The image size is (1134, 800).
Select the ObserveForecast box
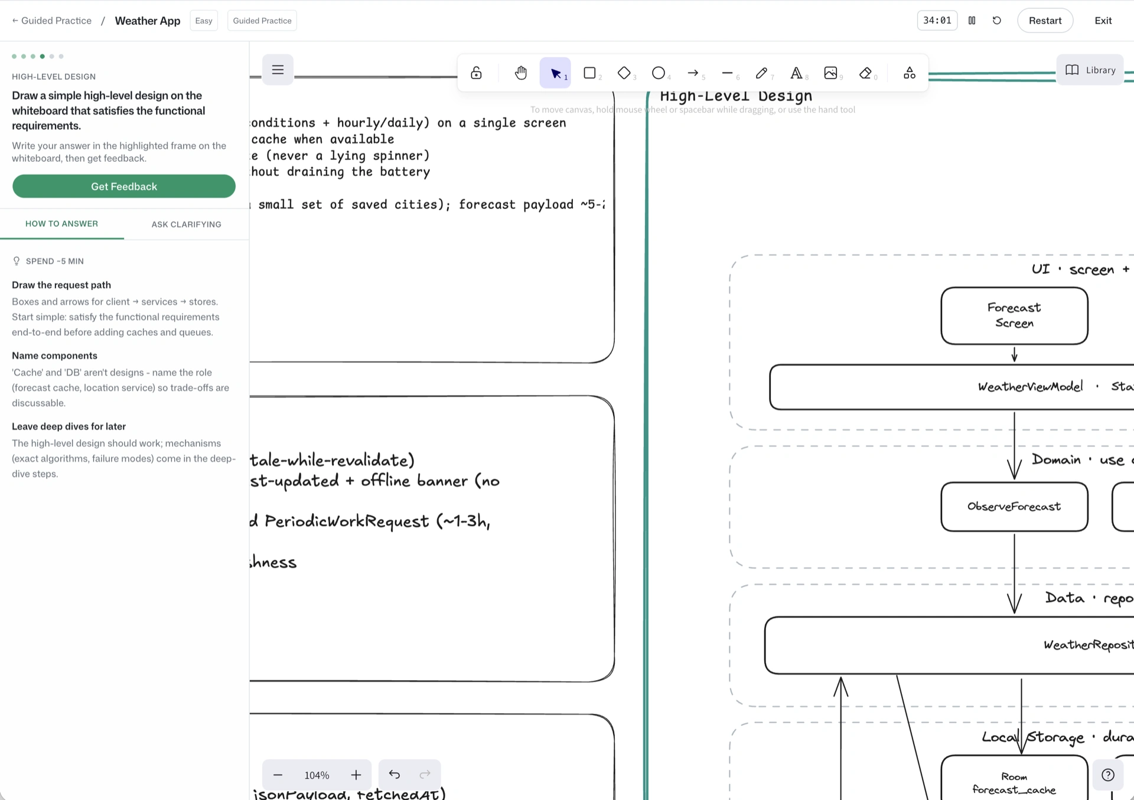(x=1014, y=507)
